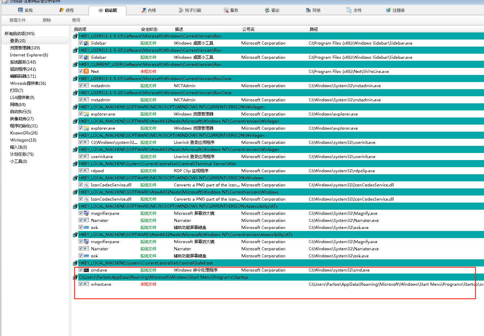Screen dimensions: 484x336
Task: Click registry icon of HKEY_CURRENT_USER Run key
Action: [75, 64]
